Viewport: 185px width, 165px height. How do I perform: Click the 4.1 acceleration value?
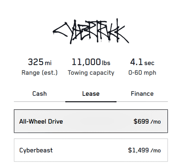(136, 62)
